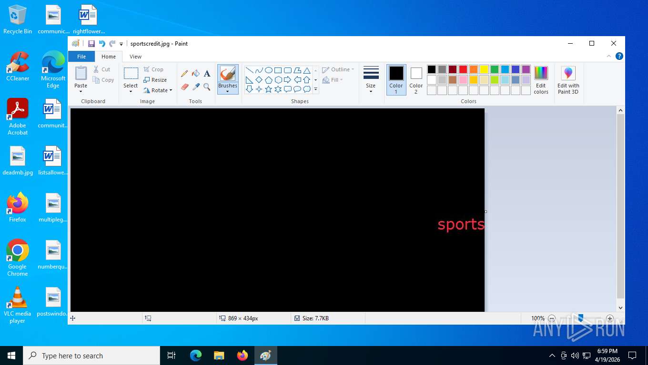
Task: Select the Hexagon shape
Action: click(278, 80)
